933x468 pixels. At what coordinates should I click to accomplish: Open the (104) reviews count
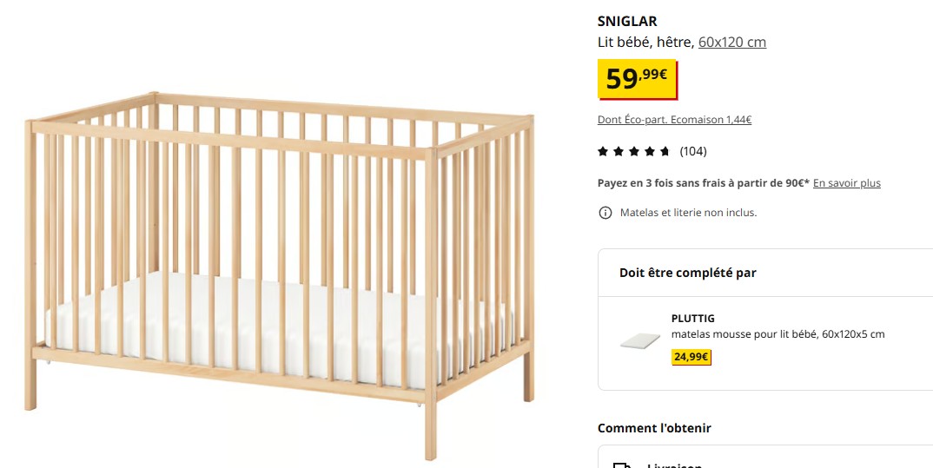tap(693, 152)
